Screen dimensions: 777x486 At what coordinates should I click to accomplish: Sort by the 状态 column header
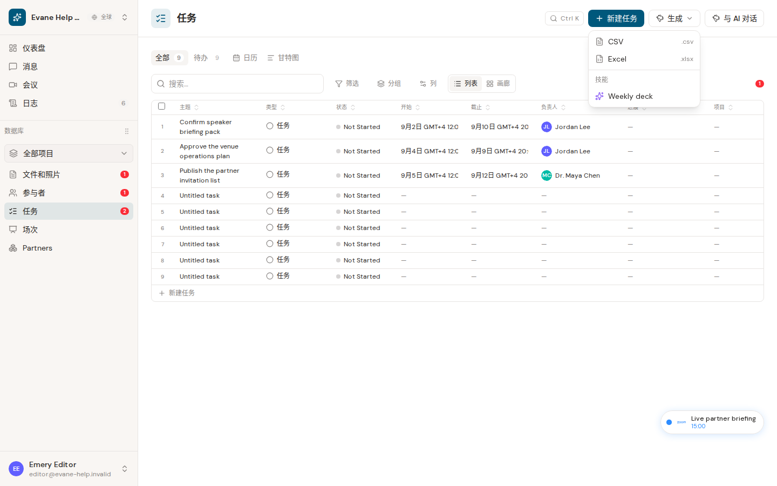click(346, 107)
